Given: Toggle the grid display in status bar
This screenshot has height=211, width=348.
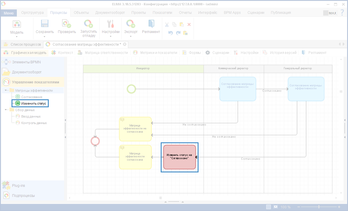Looking at the screenshot, I should pyautogui.click(x=269, y=207).
